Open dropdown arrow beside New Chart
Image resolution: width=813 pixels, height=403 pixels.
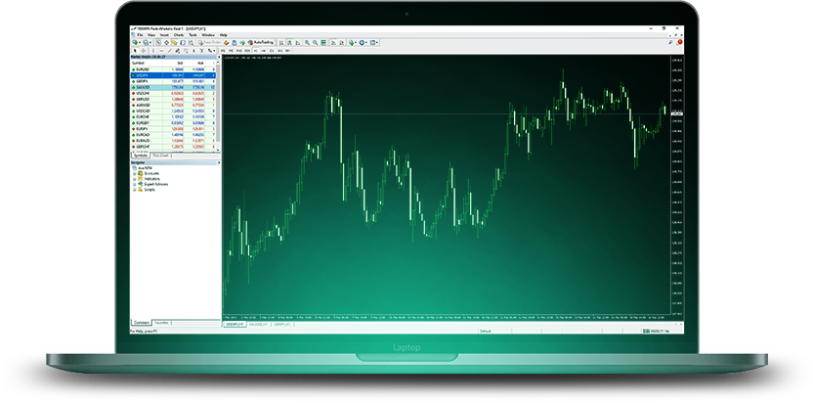[140, 43]
